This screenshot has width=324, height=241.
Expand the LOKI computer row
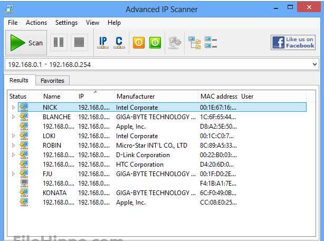(x=13, y=136)
